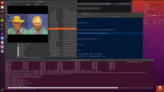Close the proj.mp4 video player window
The width and height of the screenshot is (164, 92).
click(46, 5)
